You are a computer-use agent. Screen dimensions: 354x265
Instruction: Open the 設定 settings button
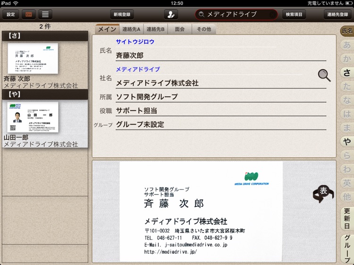(10, 15)
